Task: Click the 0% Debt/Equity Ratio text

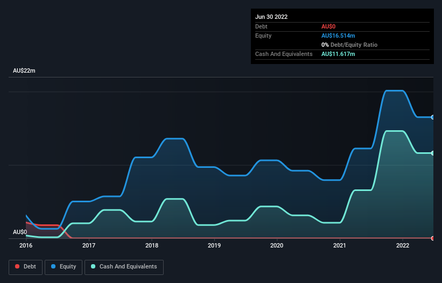Action: point(349,45)
